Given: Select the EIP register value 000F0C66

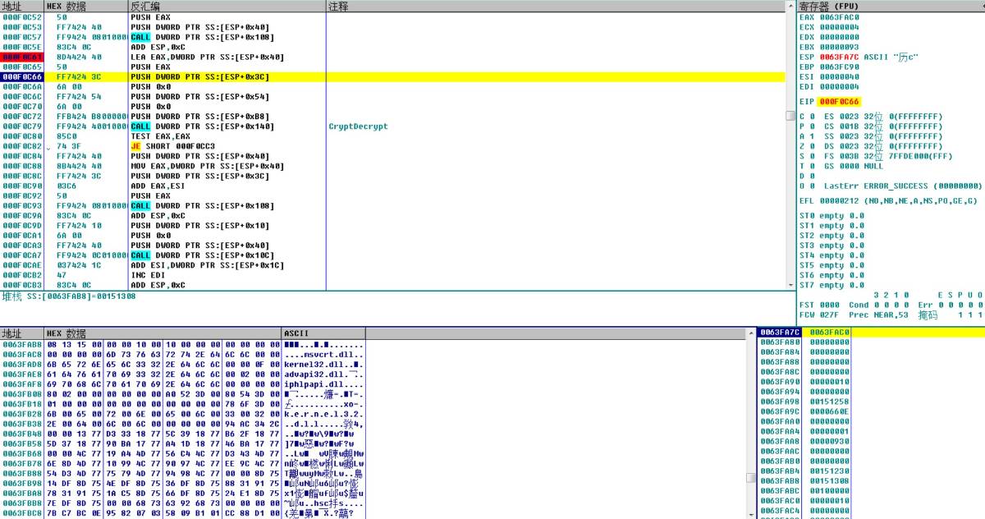Looking at the screenshot, I should click(x=838, y=101).
